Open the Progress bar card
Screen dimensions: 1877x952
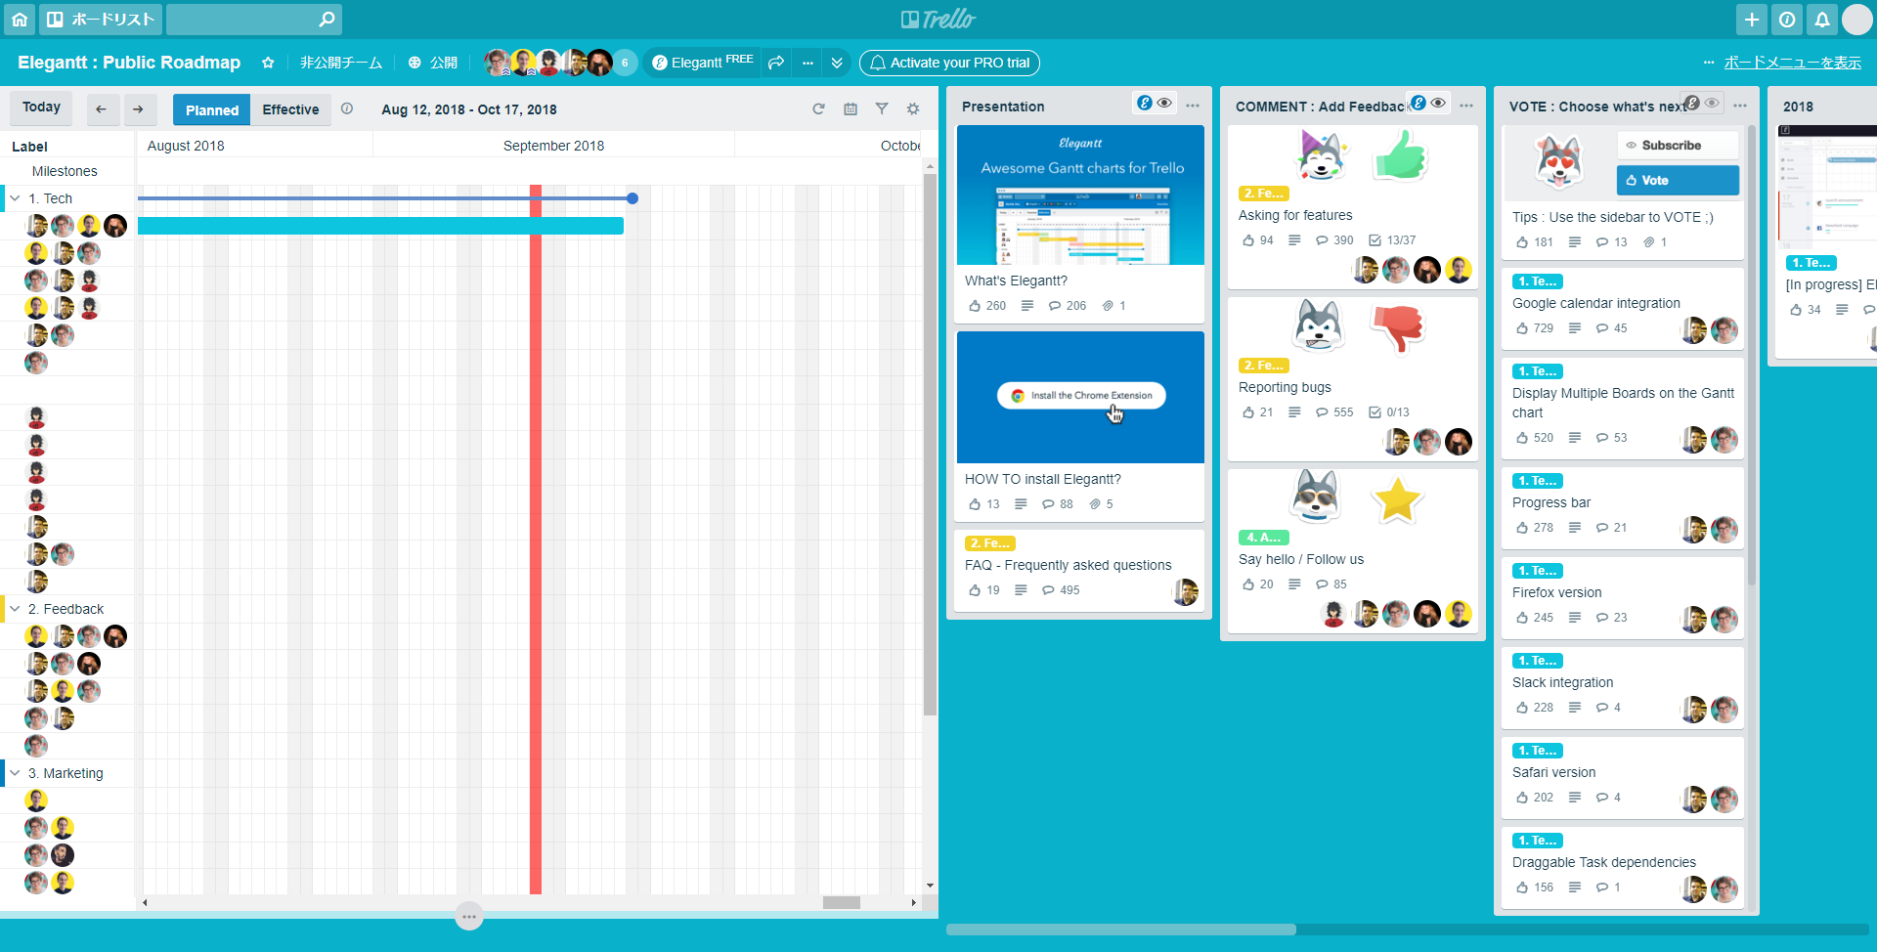coord(1623,508)
